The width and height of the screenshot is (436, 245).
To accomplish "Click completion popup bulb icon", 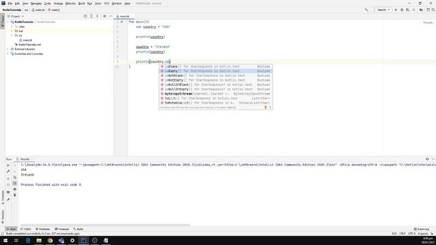I will coord(266,108).
